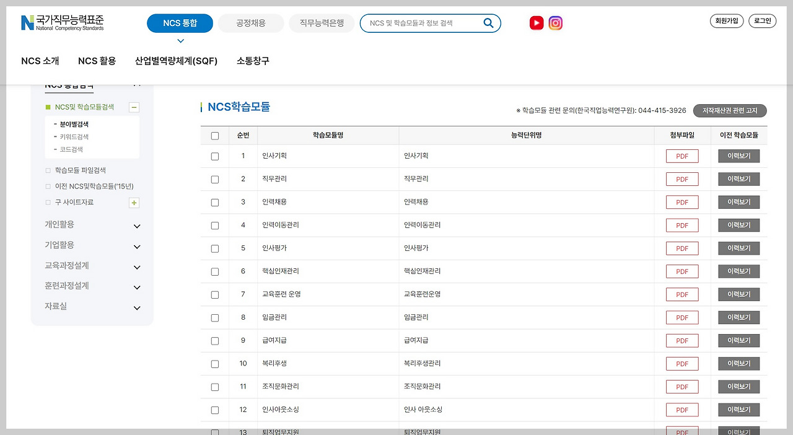Image resolution: width=793 pixels, height=435 pixels.
Task: Open the NCS YouTube channel icon
Action: coord(536,23)
